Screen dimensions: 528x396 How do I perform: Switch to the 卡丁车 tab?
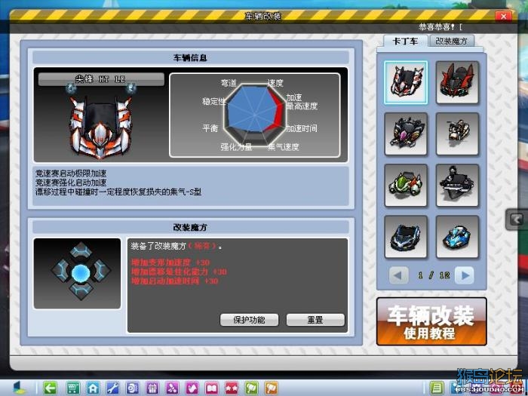pyautogui.click(x=406, y=41)
